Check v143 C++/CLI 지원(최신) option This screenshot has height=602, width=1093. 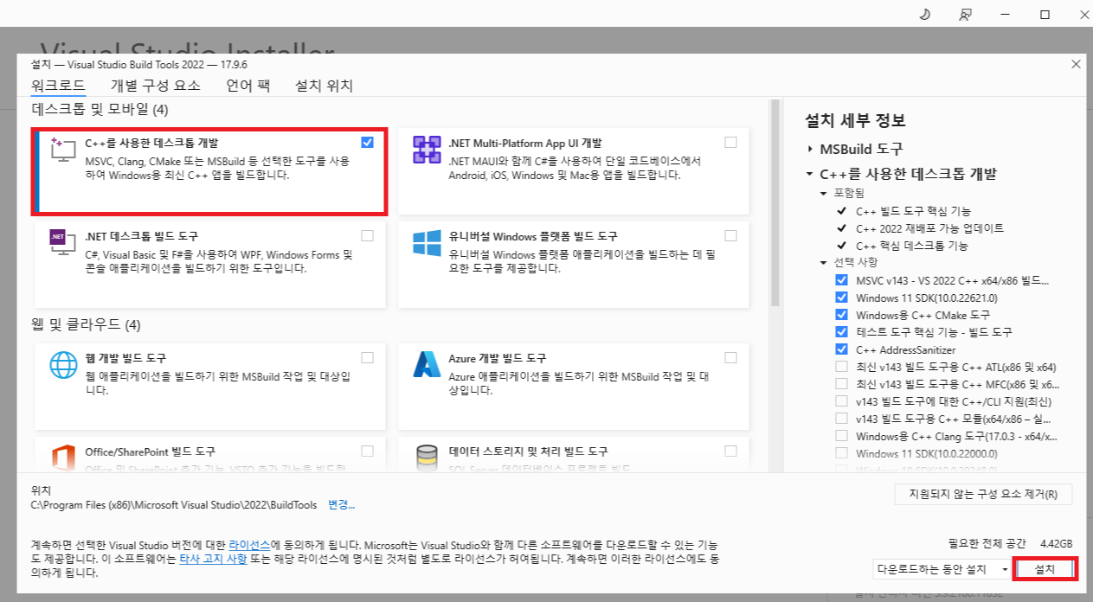click(x=841, y=401)
